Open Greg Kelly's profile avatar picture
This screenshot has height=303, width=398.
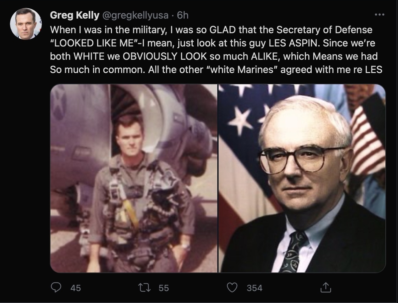coord(26,24)
